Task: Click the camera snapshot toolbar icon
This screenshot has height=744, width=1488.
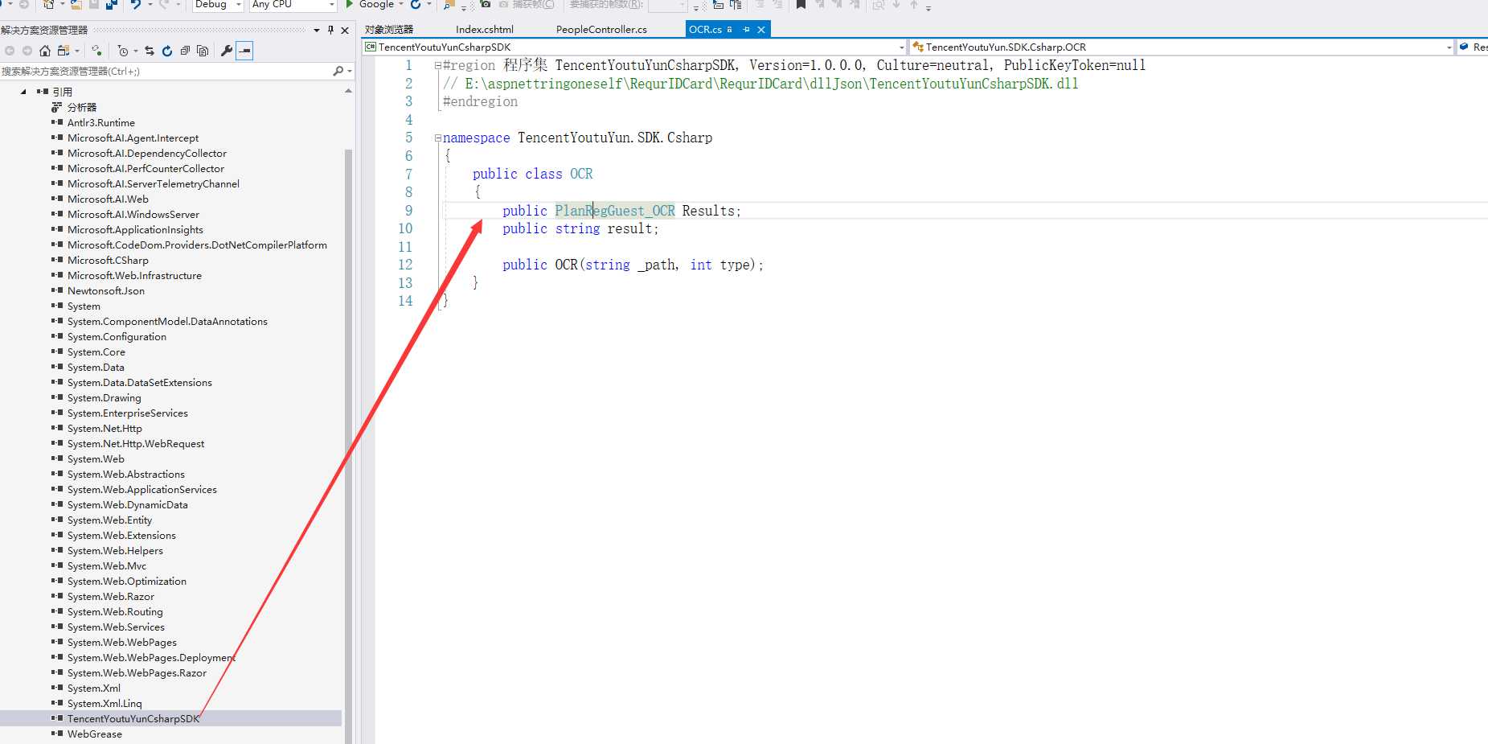Action: click(x=486, y=5)
